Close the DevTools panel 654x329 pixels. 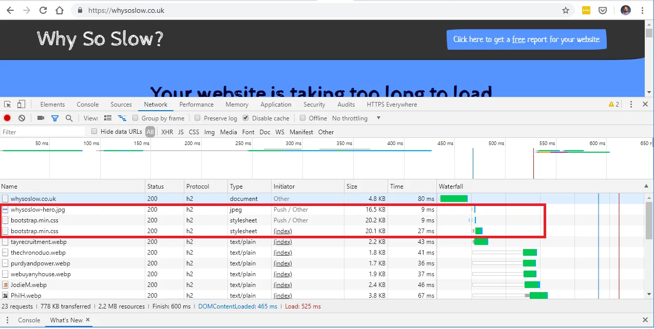tap(645, 105)
